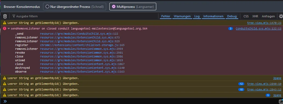Open ExtensionContent.sys.mjs:1067 stack link
Screen dimensions: 283x104
click(82, 64)
